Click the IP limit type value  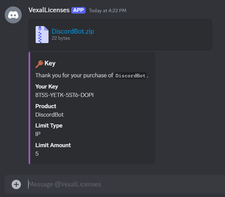click(38, 134)
